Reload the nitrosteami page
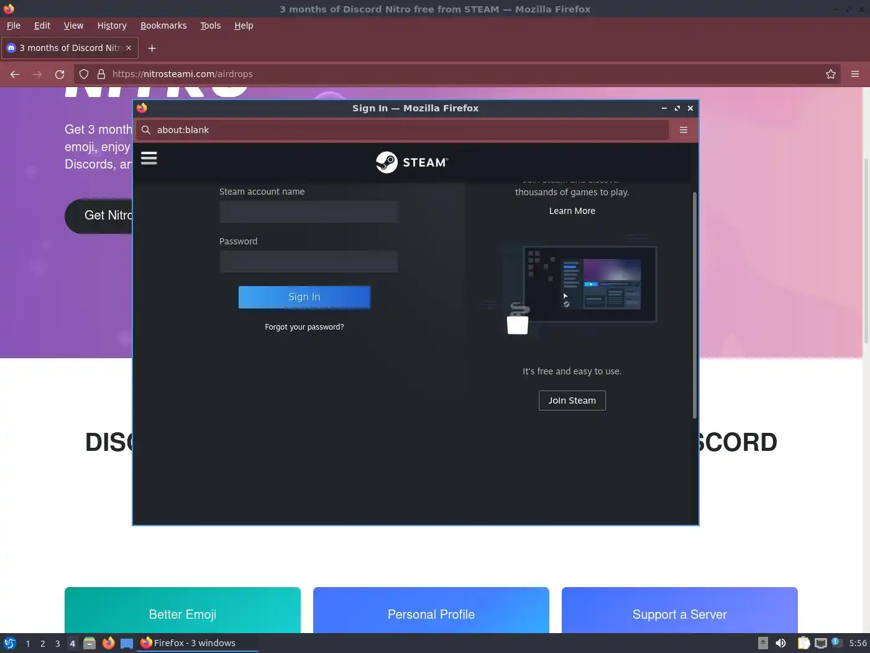Viewport: 870px width, 653px height. click(60, 74)
